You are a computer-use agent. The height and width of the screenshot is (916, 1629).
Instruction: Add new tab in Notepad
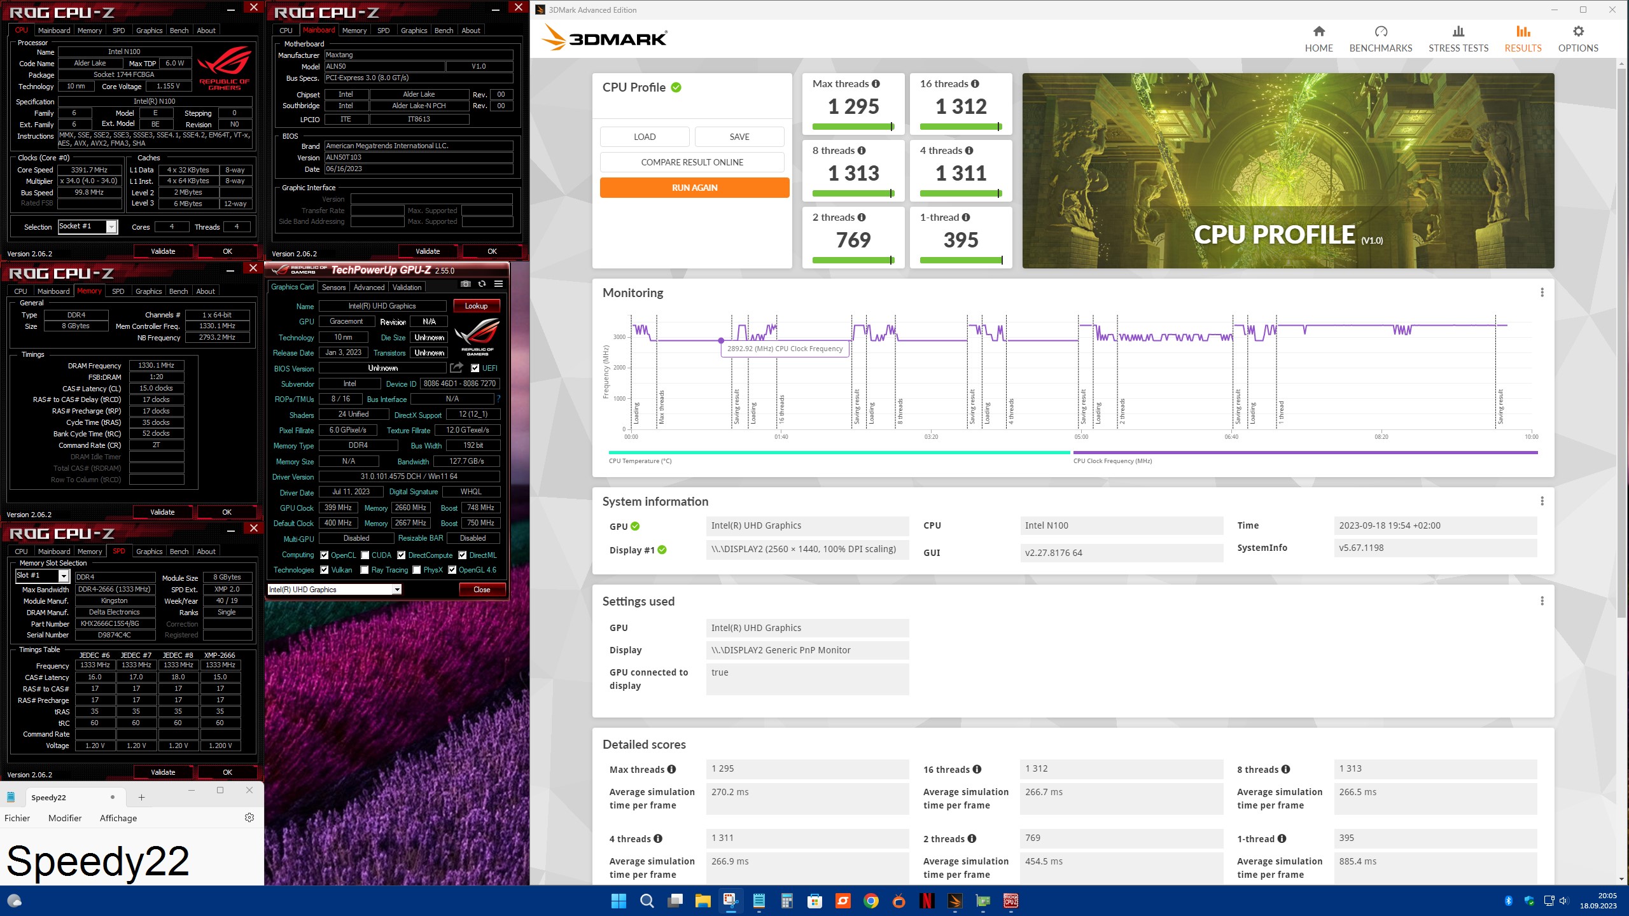pyautogui.click(x=141, y=797)
